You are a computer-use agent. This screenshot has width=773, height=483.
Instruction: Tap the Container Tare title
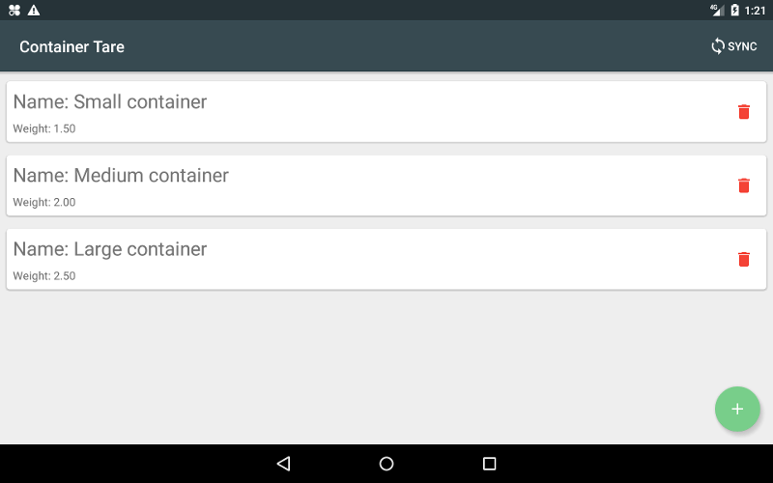[x=72, y=46]
